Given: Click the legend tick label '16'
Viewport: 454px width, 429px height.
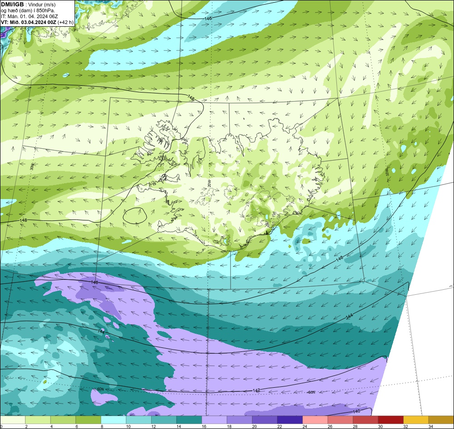Looking at the screenshot, I should [204, 426].
